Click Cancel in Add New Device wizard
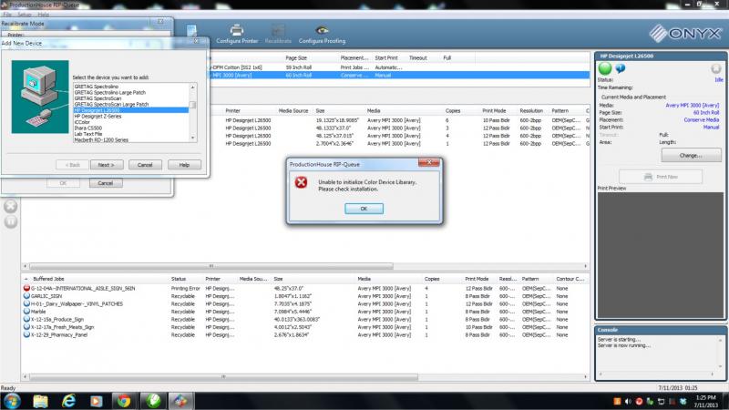 tap(145, 165)
